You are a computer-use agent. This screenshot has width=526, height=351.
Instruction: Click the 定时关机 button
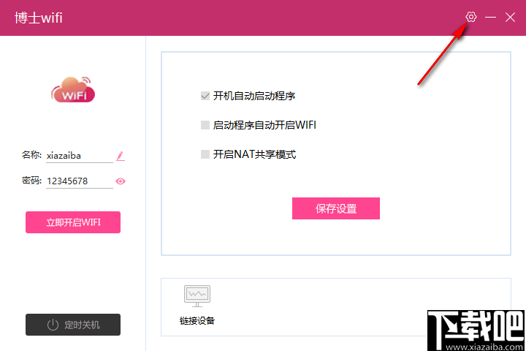pos(73,325)
